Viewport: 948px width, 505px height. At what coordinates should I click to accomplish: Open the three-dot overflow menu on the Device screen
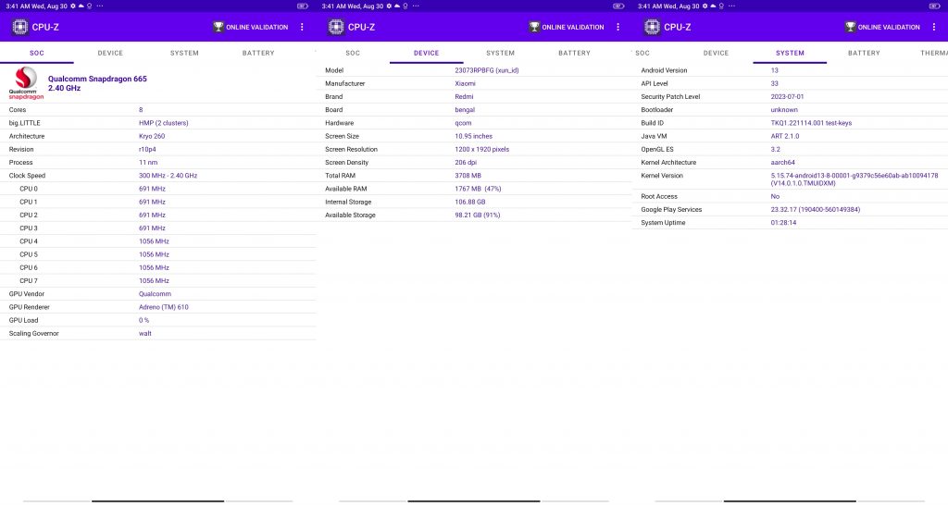617,27
